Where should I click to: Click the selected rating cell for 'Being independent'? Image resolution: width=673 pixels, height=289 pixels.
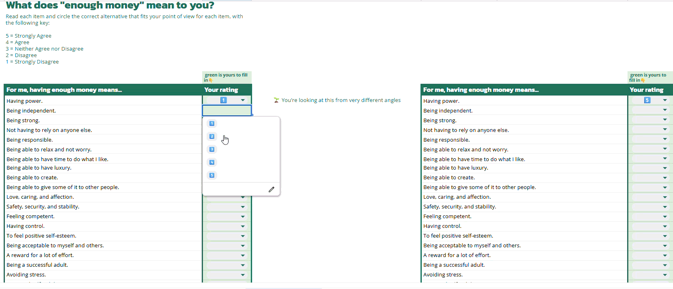[226, 110]
